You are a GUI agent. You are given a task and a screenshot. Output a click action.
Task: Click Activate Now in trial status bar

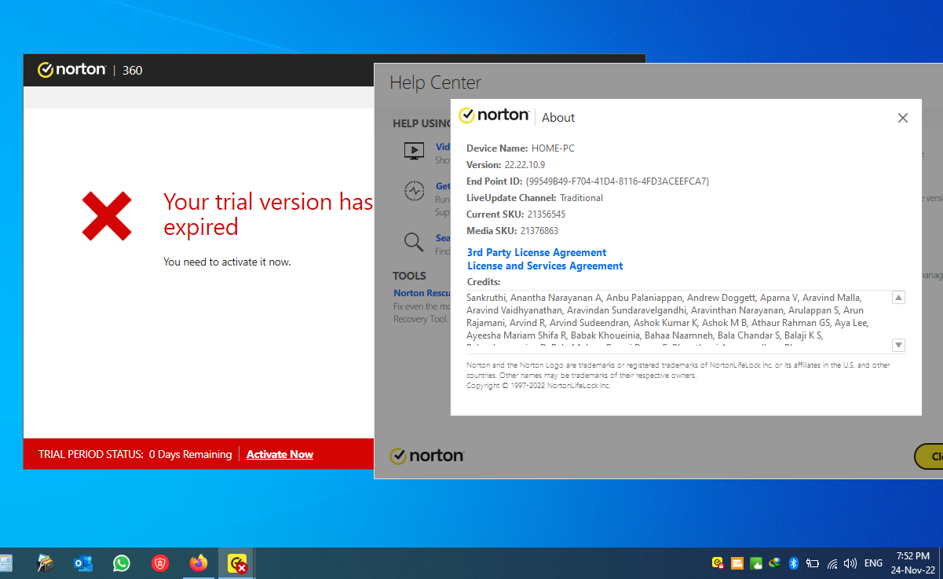pos(280,454)
